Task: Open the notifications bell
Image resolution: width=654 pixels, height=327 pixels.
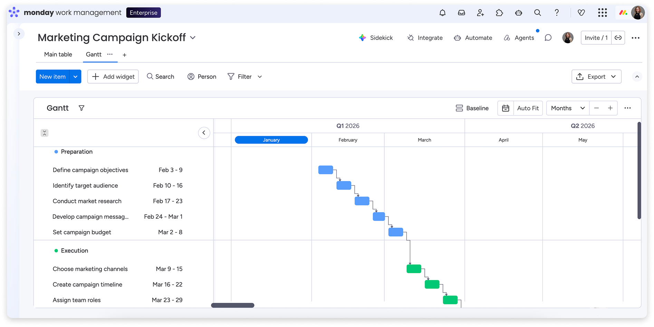Action: 442,13
